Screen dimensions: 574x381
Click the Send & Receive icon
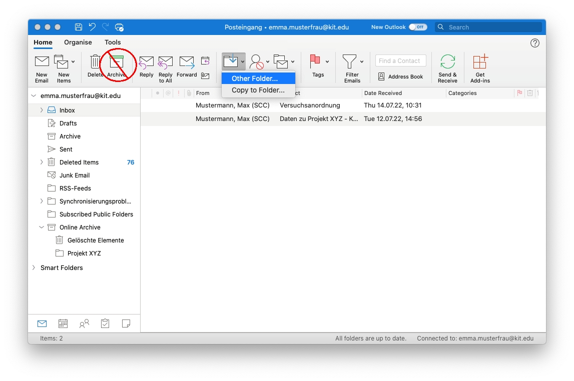(x=447, y=62)
